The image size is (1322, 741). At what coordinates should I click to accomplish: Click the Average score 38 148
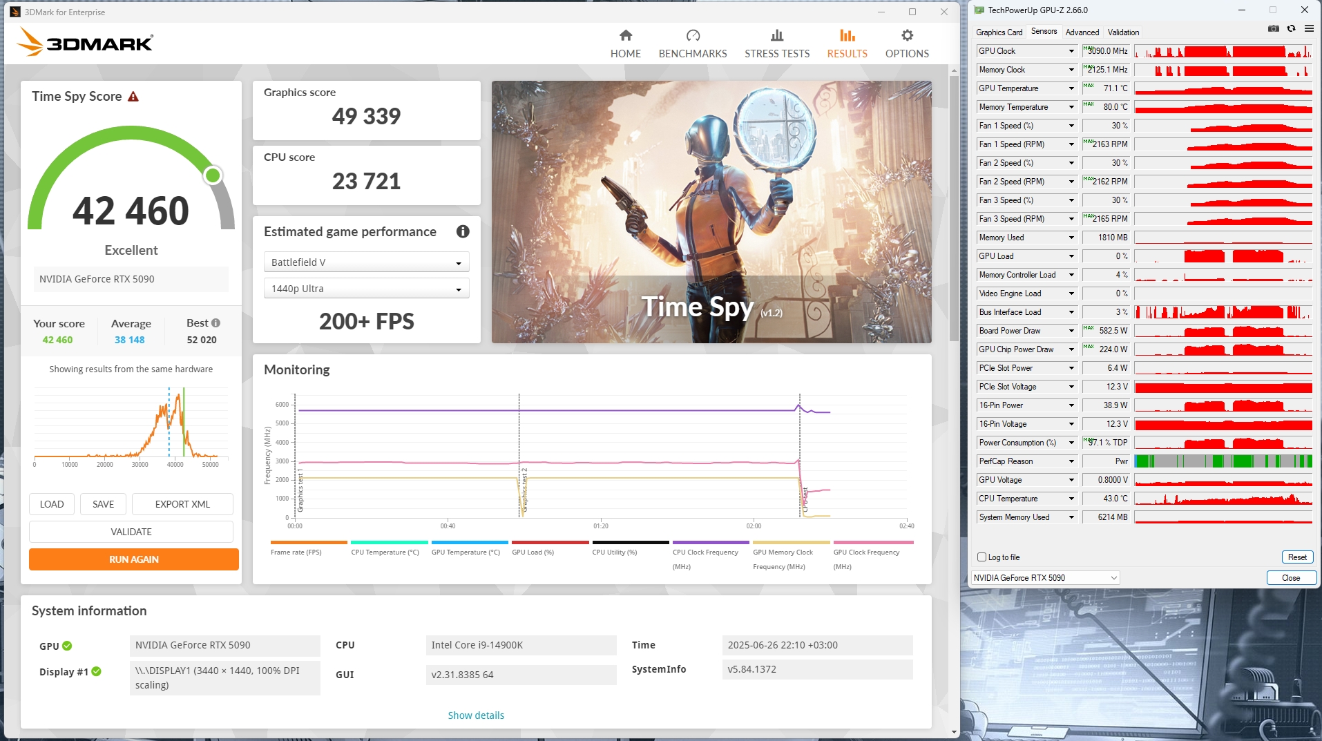(130, 340)
